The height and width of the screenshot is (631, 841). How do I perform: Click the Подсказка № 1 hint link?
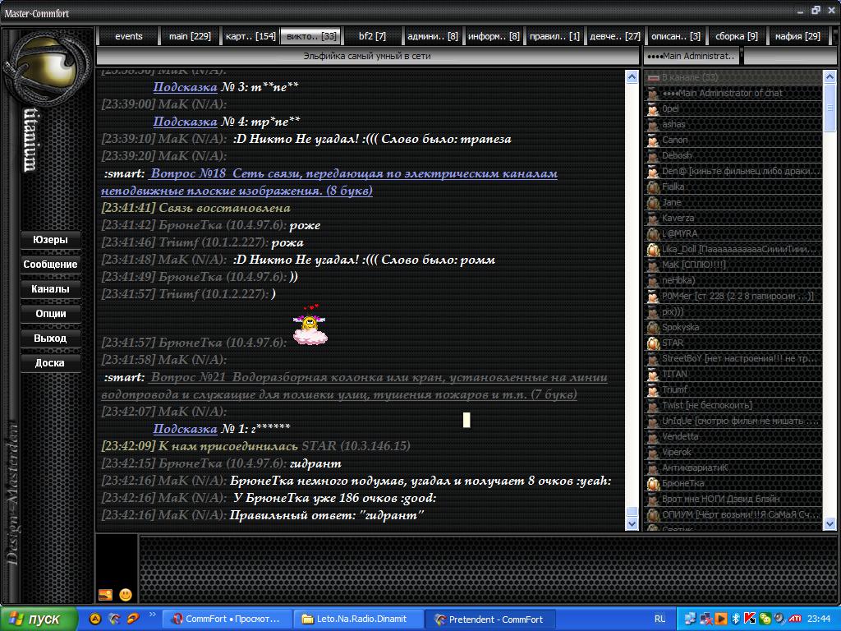click(185, 429)
